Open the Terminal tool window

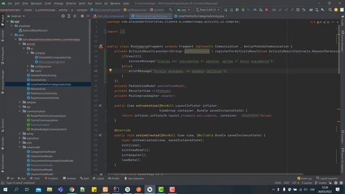[70, 178]
